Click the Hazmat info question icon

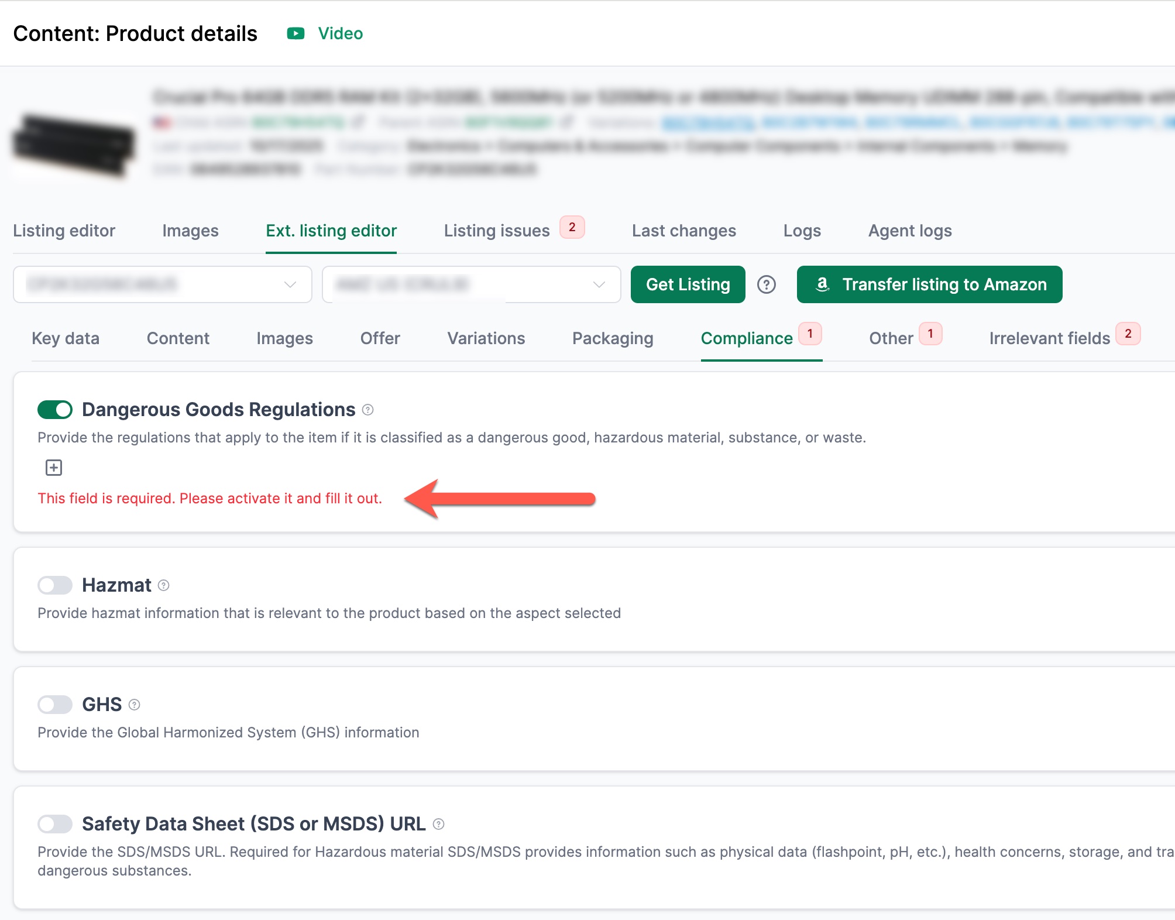tap(164, 585)
